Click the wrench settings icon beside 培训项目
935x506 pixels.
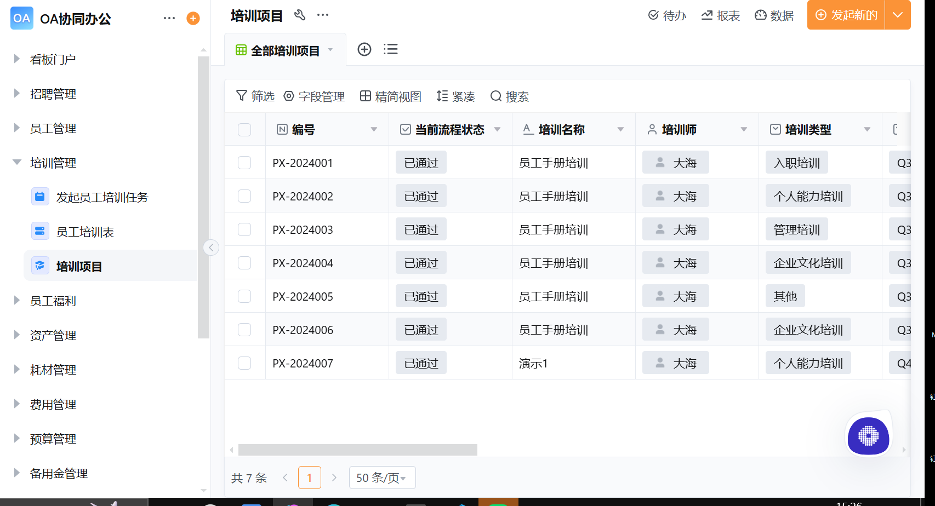click(x=300, y=15)
